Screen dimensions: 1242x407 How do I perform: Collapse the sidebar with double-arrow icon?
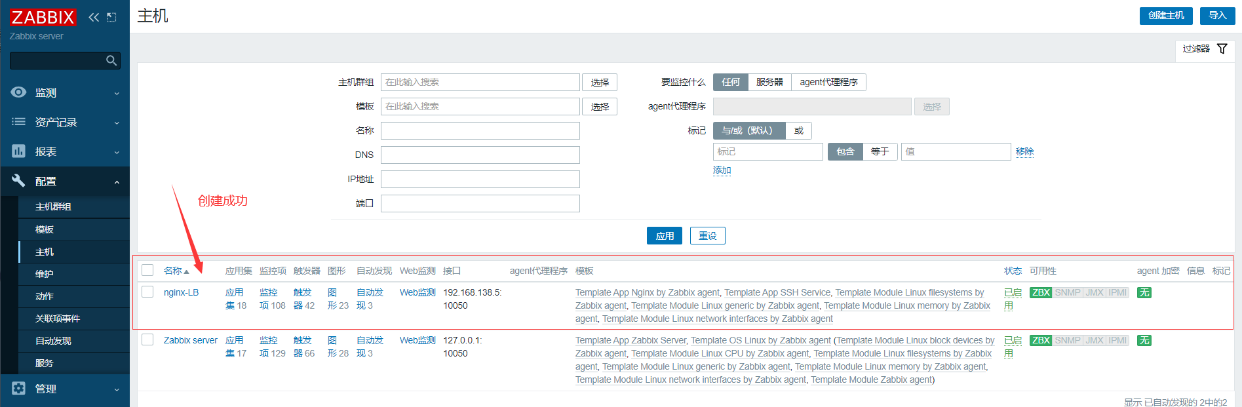[x=94, y=17]
